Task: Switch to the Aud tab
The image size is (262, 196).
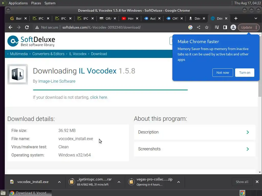Action: (150, 18)
